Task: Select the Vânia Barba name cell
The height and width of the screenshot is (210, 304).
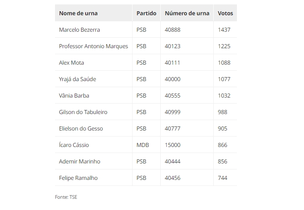Action: (x=94, y=96)
